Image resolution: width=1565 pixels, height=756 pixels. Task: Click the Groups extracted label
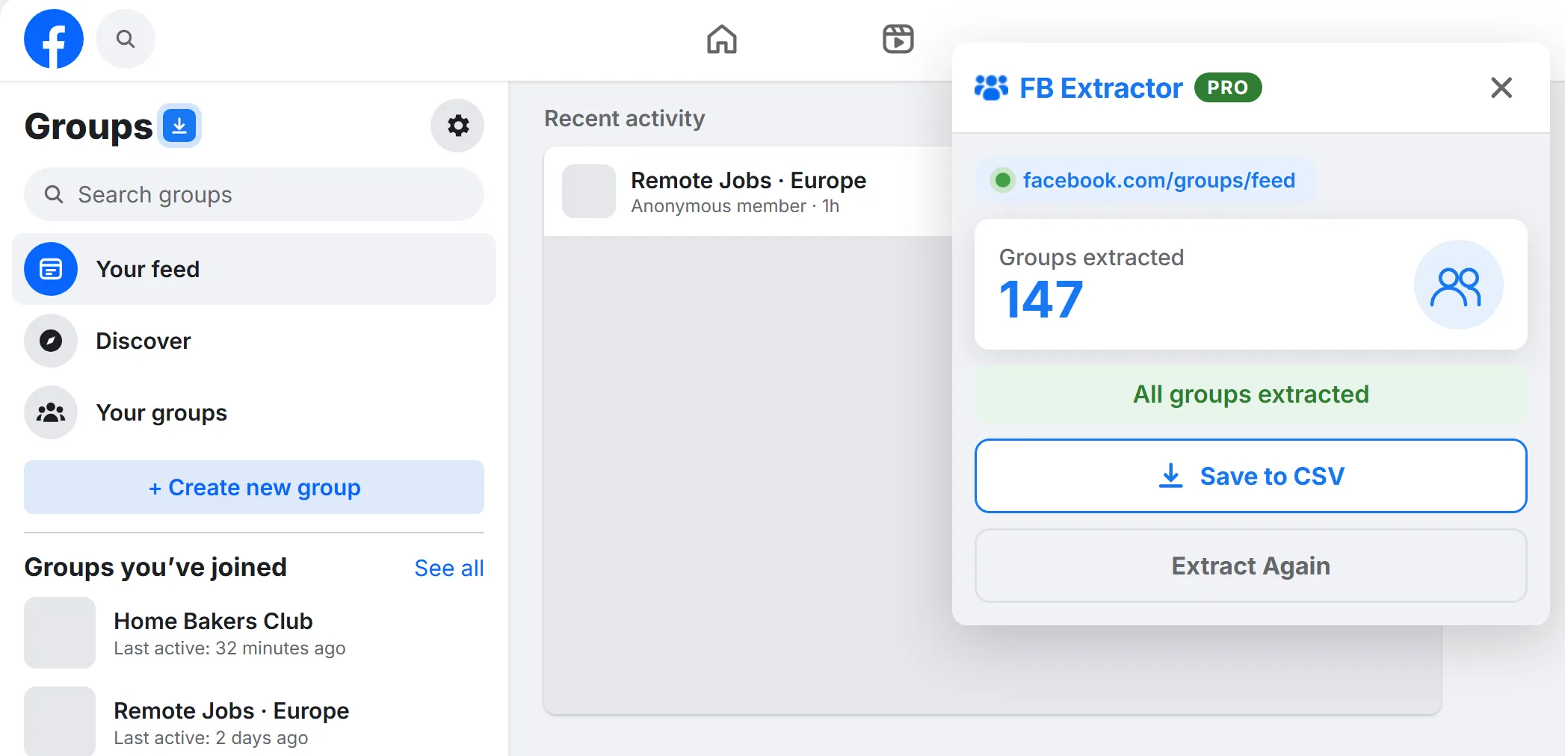tap(1091, 258)
